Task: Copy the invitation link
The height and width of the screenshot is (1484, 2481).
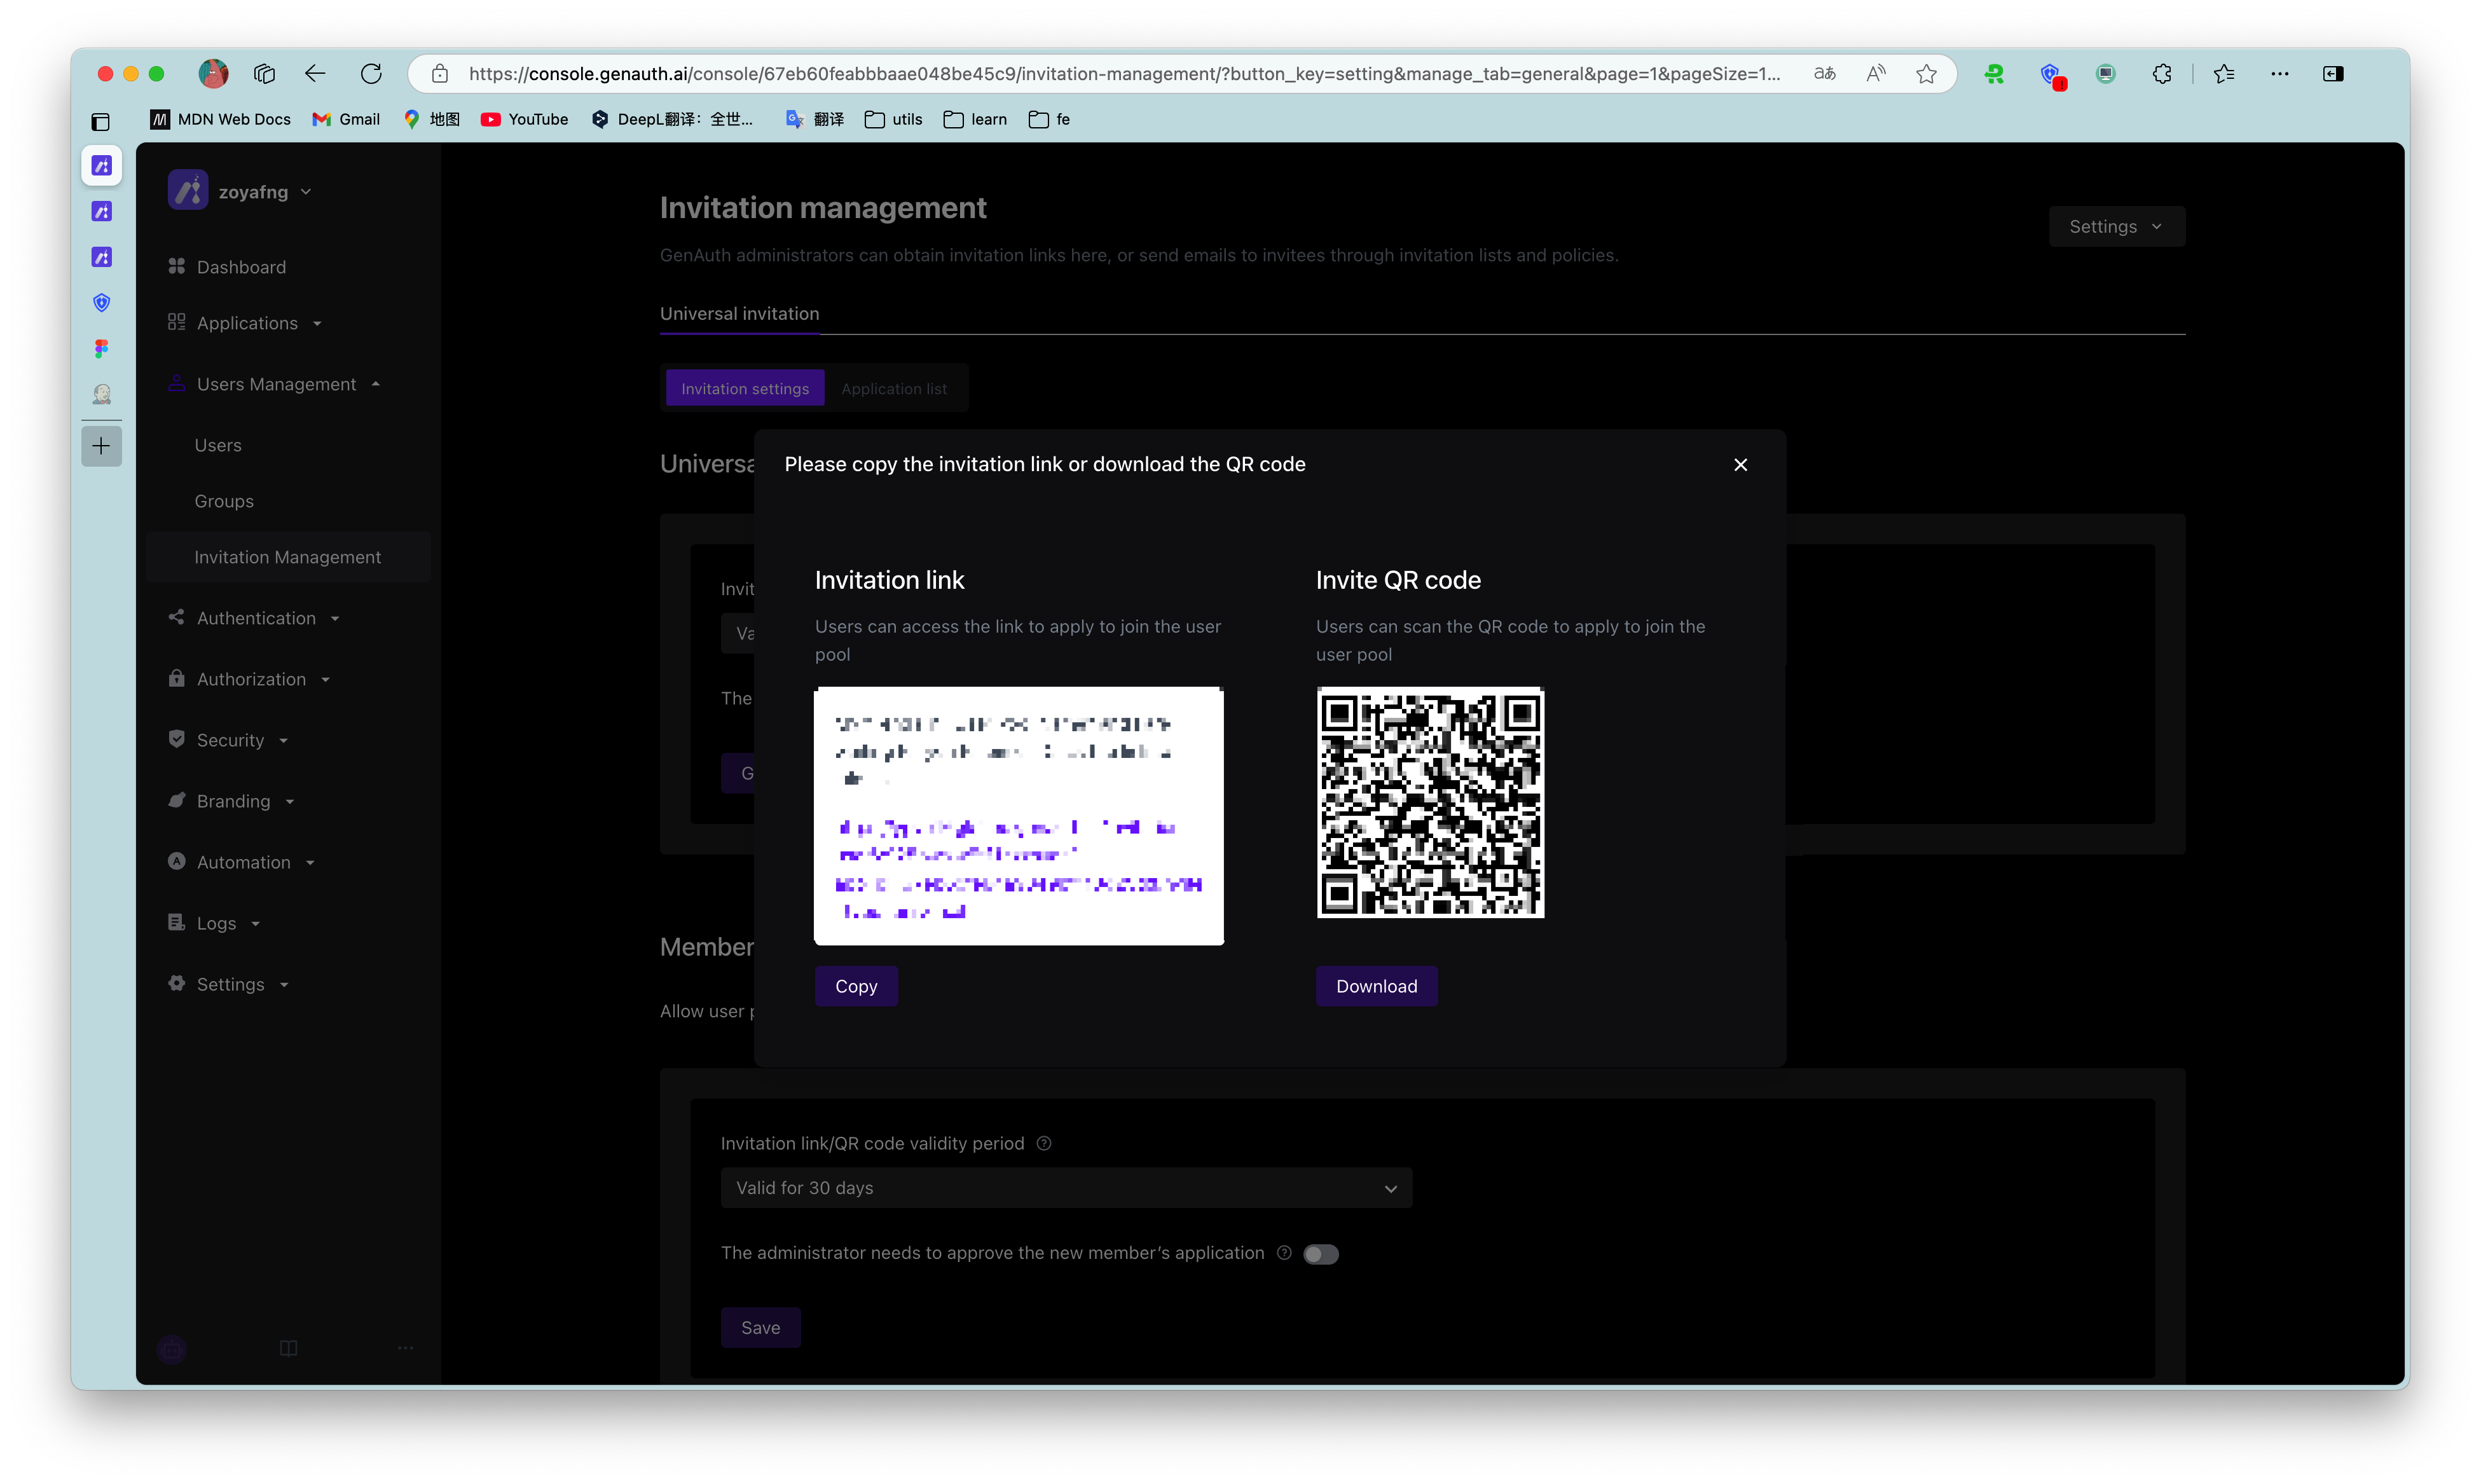Action: click(856, 986)
